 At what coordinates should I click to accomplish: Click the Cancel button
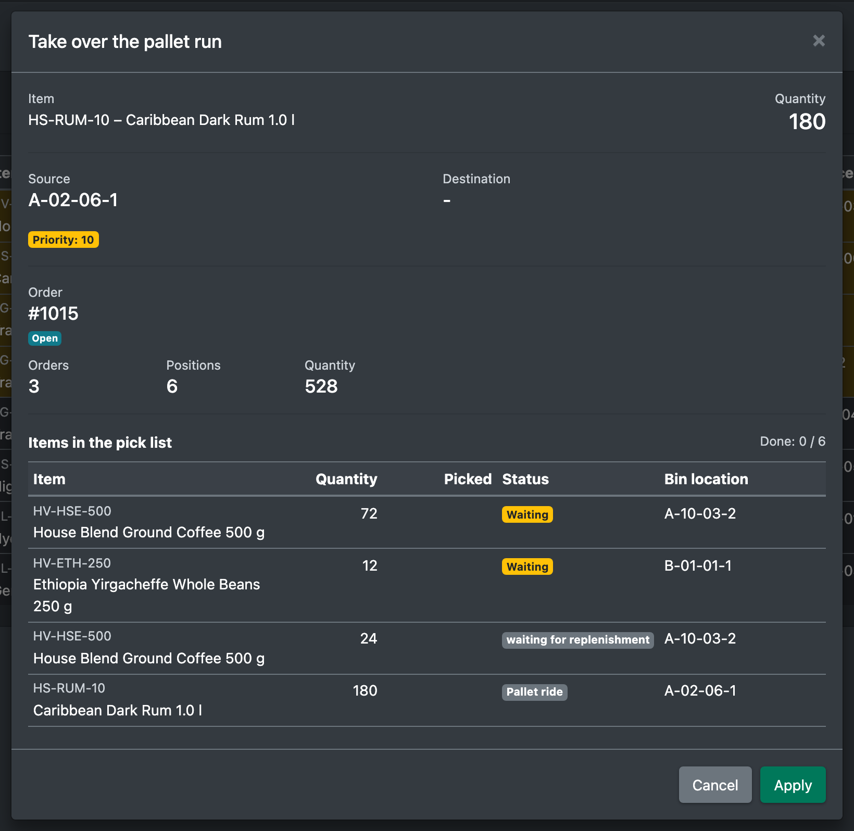715,785
